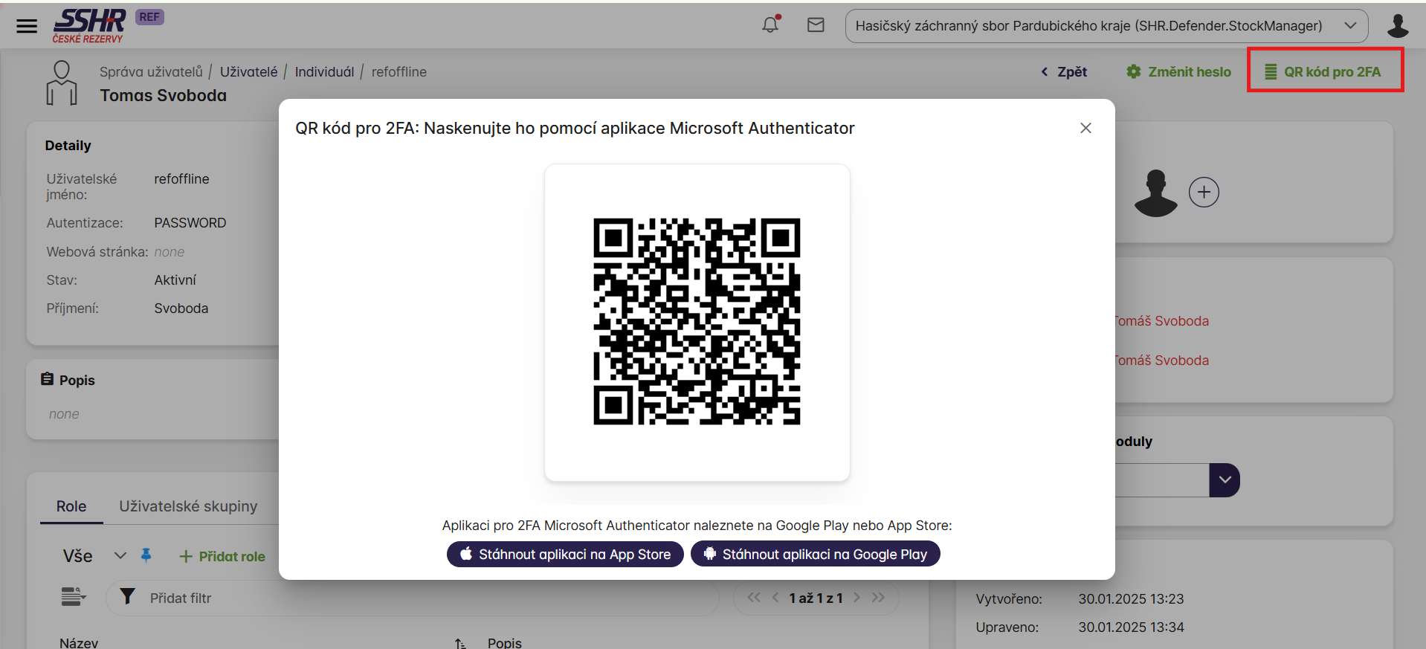Open the messages envelope icon
1426x649 pixels.
[x=816, y=25]
